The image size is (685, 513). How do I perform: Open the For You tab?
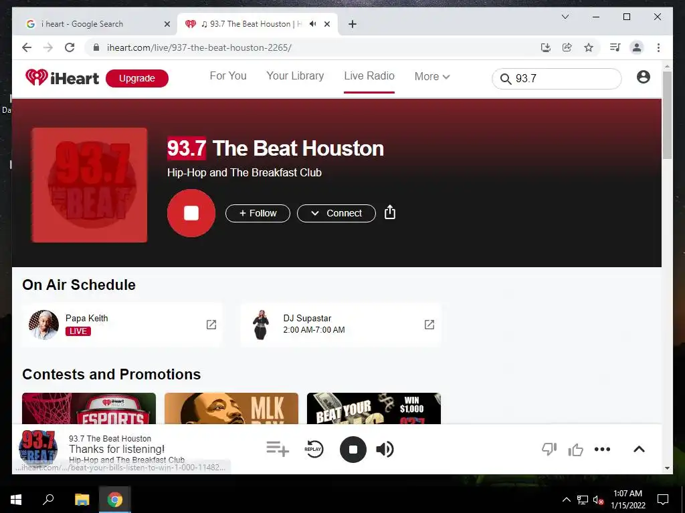228,76
